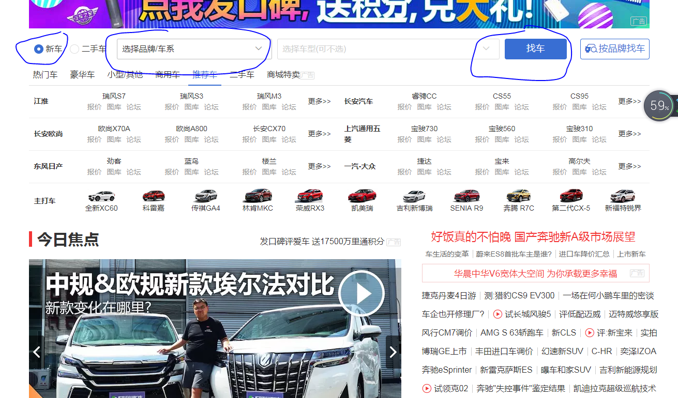Switch to the 商用车 tab
The height and width of the screenshot is (398, 678).
(168, 75)
